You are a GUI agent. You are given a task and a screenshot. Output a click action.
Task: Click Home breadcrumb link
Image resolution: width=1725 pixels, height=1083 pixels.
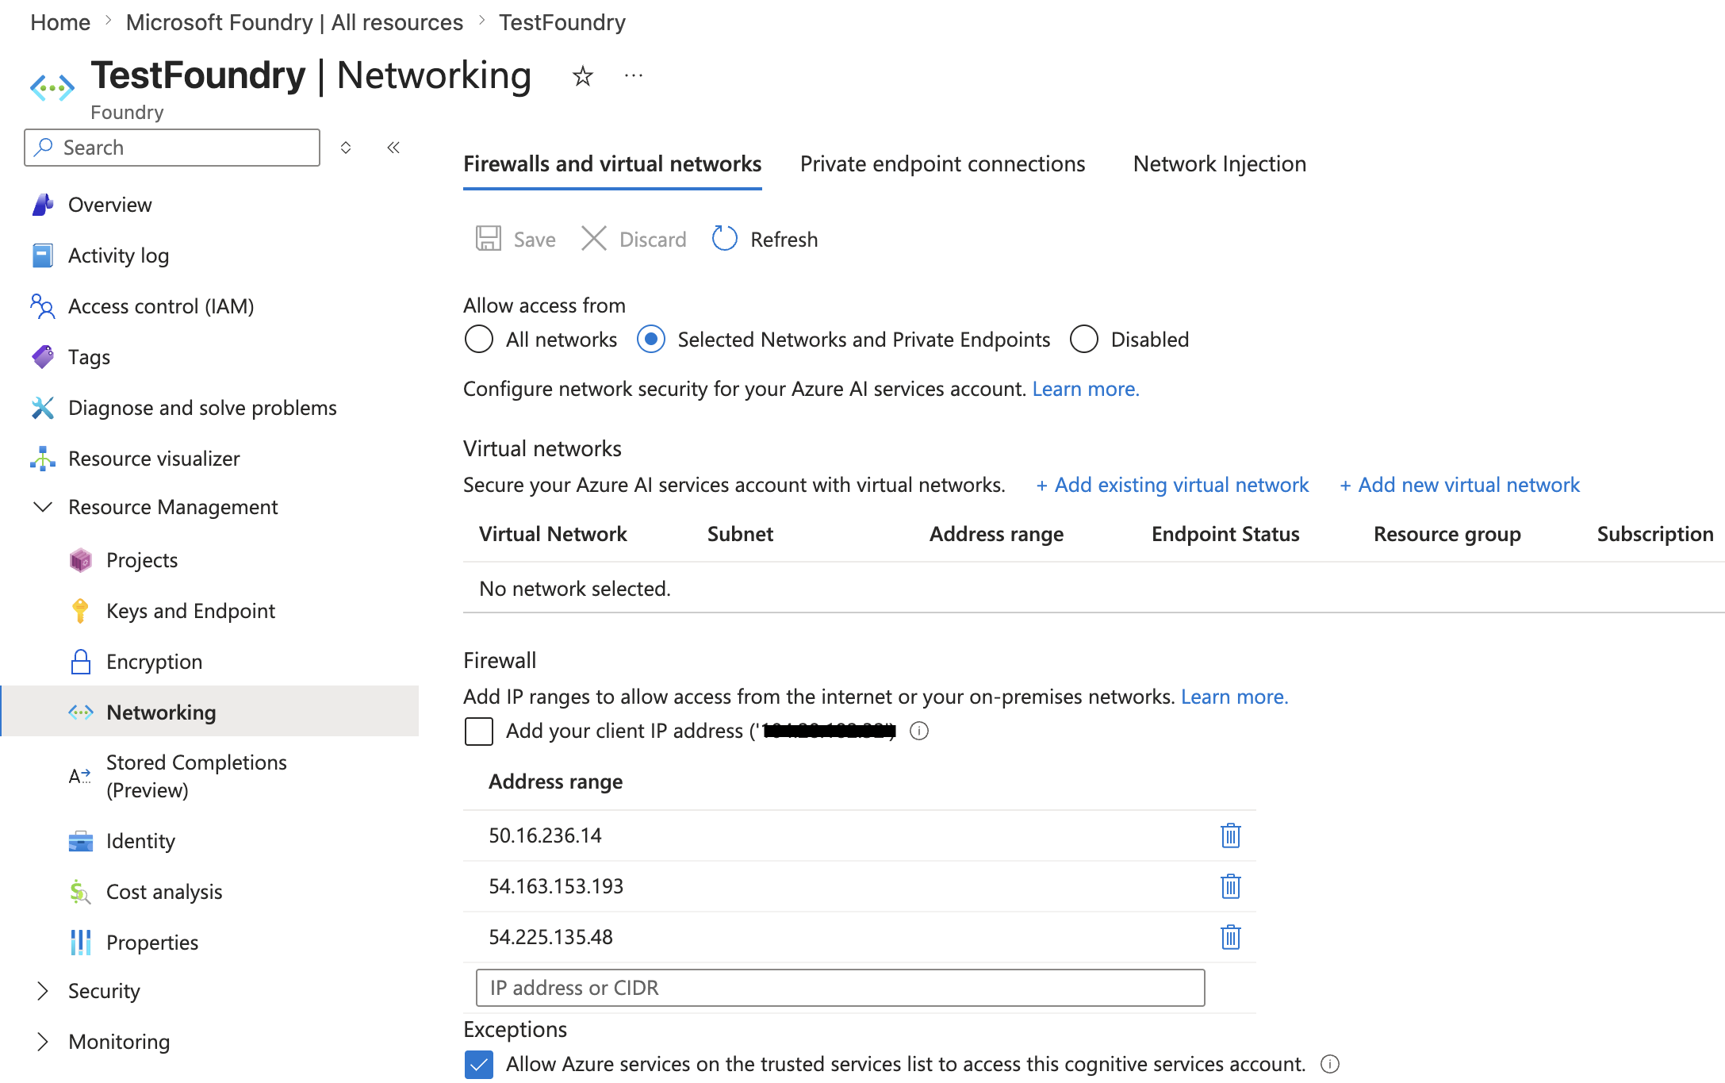(60, 22)
